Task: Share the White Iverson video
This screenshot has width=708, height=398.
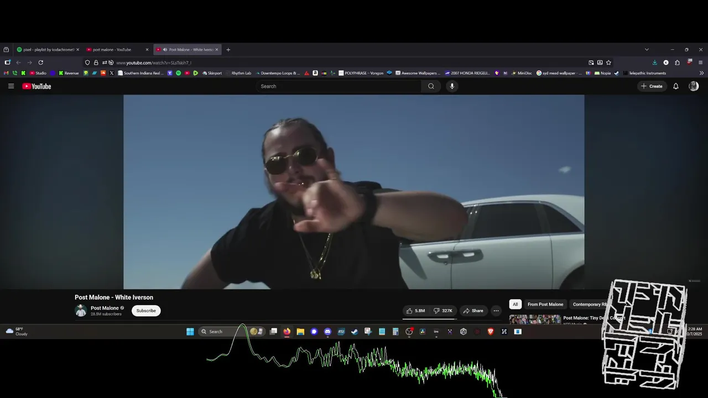Action: [x=473, y=311]
